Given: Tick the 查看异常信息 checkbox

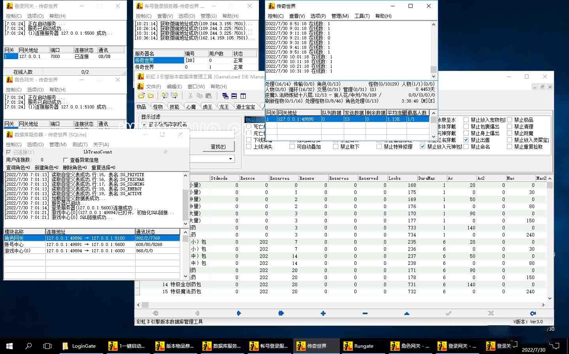Looking at the screenshot, I should coord(66,160).
